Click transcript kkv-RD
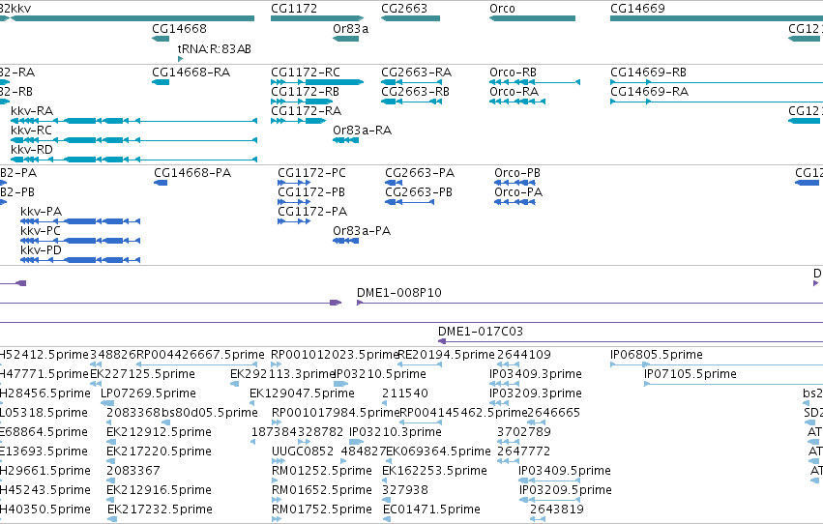Image resolution: width=823 pixels, height=524 pixels. pyautogui.click(x=32, y=150)
